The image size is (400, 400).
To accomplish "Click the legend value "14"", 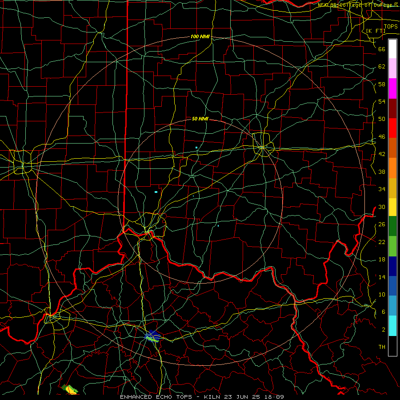I will click(382, 277).
